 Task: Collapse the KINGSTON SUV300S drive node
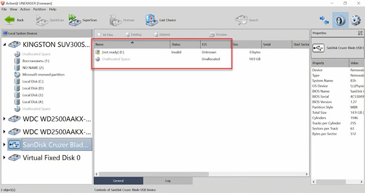click(x=5, y=44)
